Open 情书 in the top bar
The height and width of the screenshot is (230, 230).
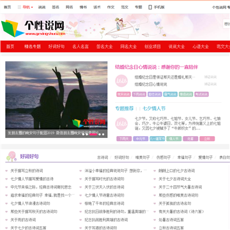[x=83, y=7]
